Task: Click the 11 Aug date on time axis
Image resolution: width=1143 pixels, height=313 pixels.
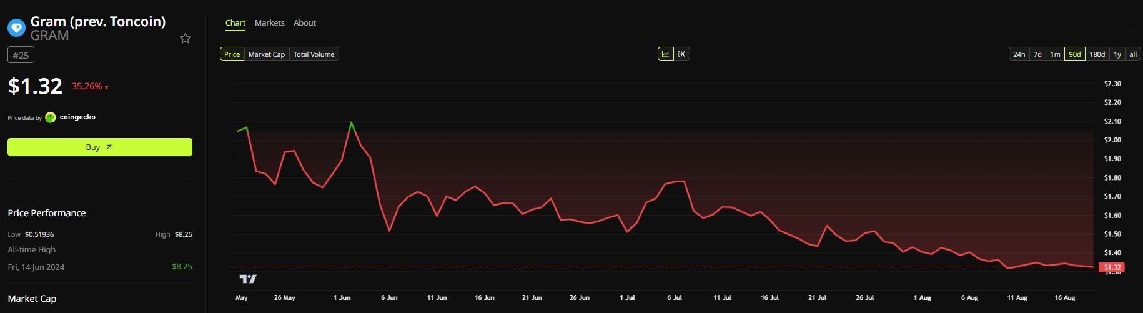Action: click(x=1017, y=297)
